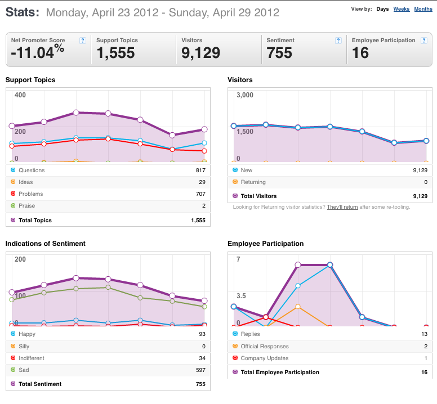Screen dimensions: 437x404
Task: Click the Visitors 9,129 summary tile
Action: 219,50
